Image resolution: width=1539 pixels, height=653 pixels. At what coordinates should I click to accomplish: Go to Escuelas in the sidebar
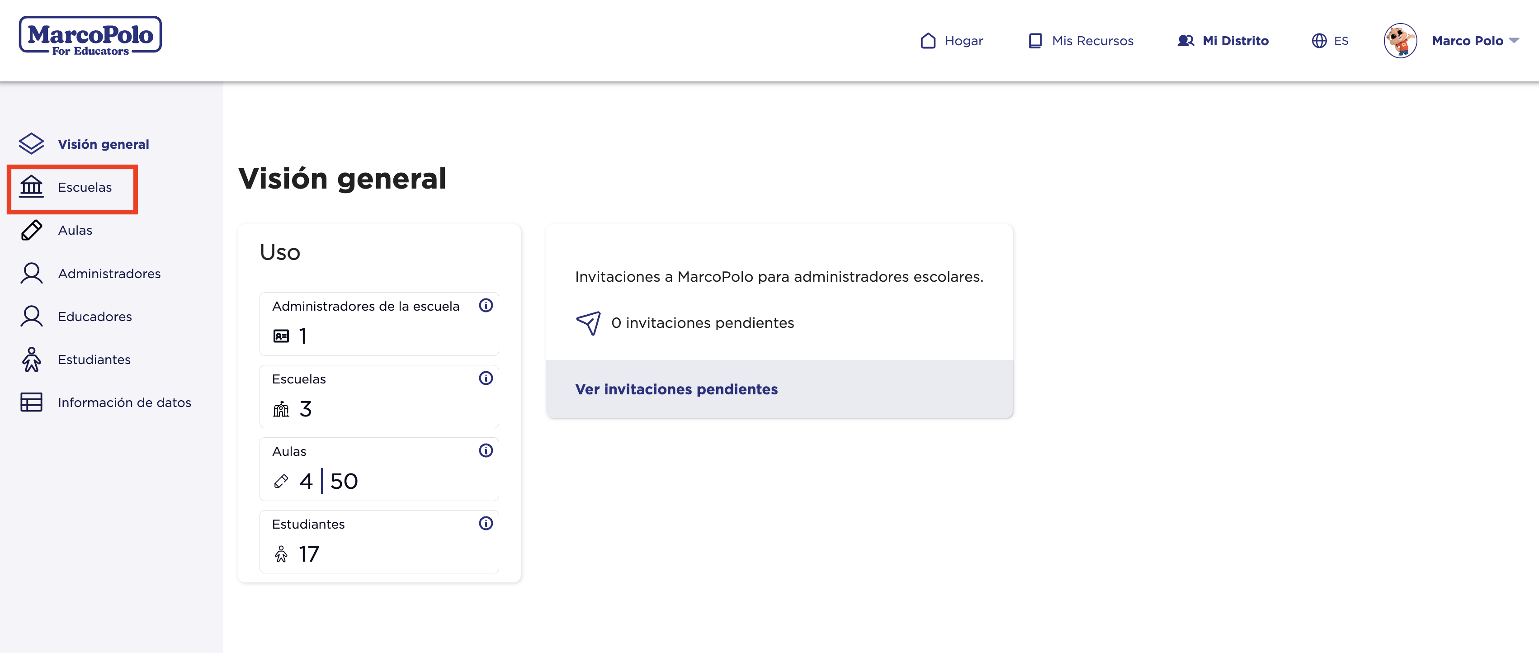click(85, 187)
